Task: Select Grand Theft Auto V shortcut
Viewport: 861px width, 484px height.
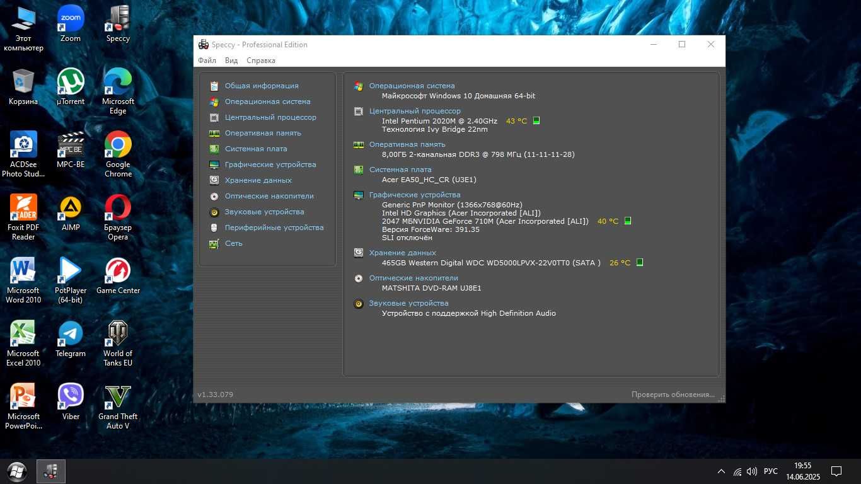Action: click(118, 406)
